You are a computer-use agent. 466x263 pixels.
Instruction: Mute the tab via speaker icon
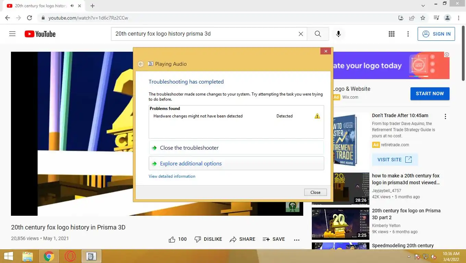point(72,6)
